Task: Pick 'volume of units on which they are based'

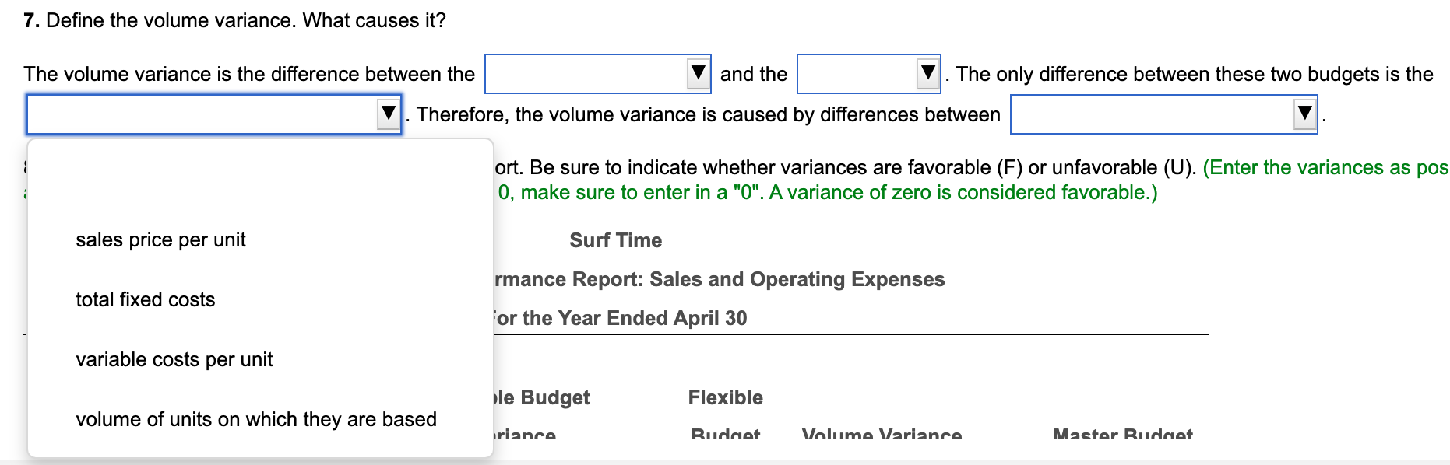Action: pos(256,419)
